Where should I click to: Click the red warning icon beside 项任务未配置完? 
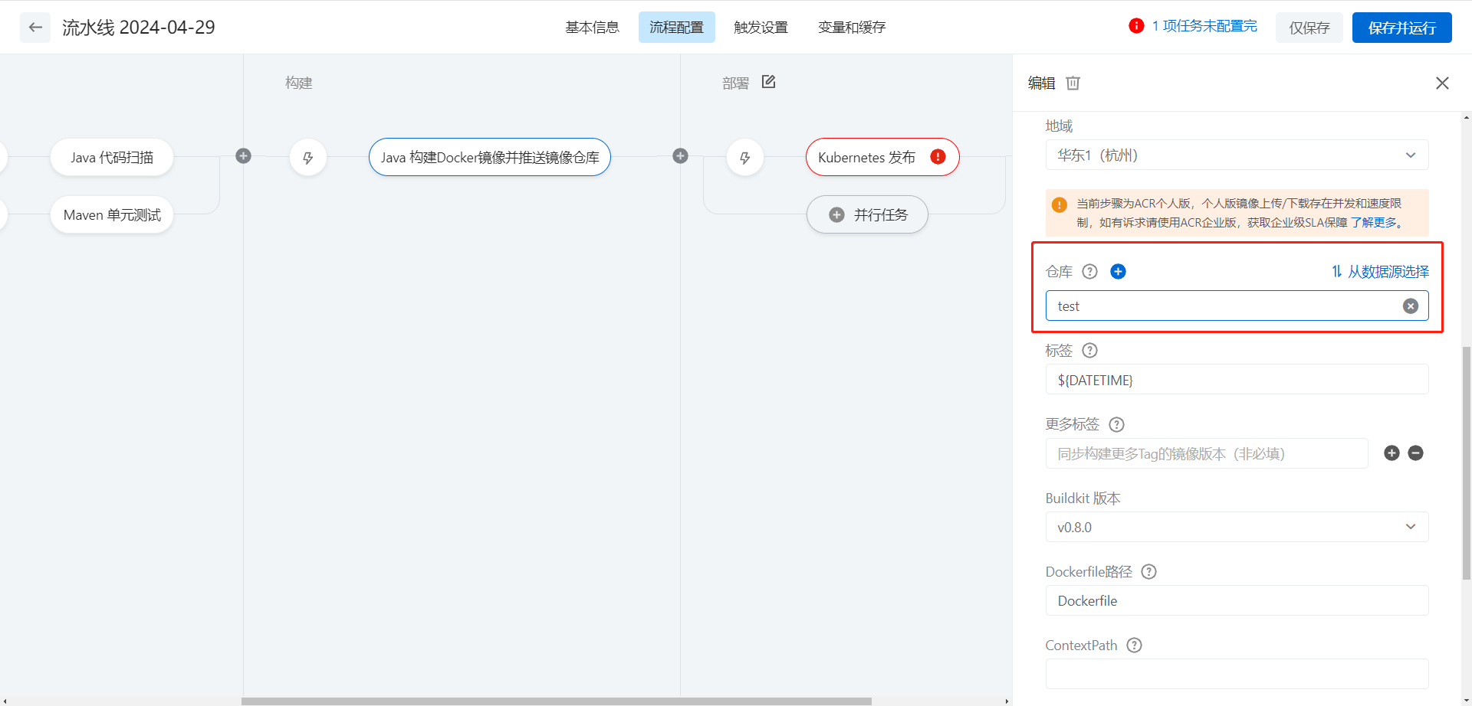pos(1136,26)
